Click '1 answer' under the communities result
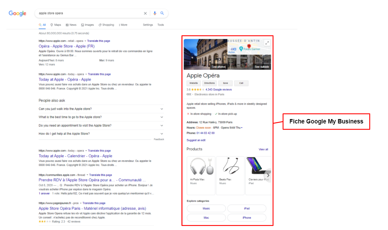This screenshot has width=388, height=230. click(x=44, y=193)
